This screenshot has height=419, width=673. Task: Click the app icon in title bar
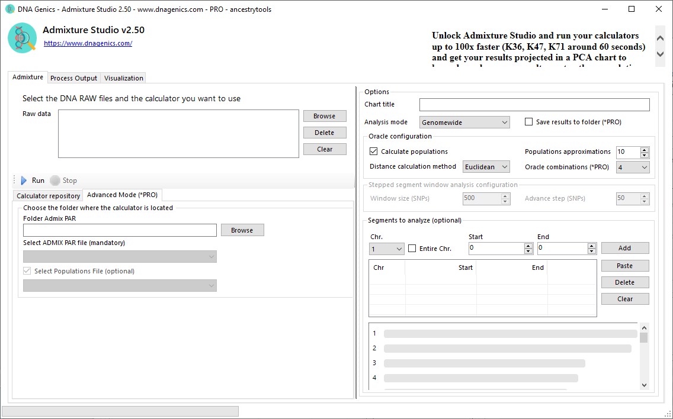[x=9, y=9]
